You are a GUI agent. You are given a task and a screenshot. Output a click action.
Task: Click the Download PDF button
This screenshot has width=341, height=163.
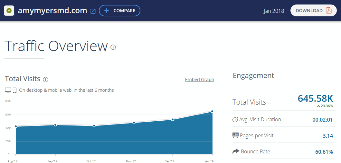click(314, 10)
